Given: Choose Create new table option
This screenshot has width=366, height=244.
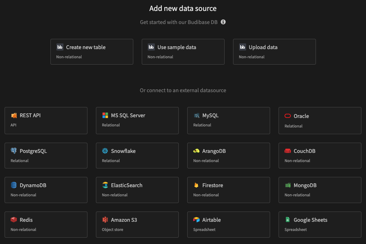Looking at the screenshot, I should coord(92,52).
